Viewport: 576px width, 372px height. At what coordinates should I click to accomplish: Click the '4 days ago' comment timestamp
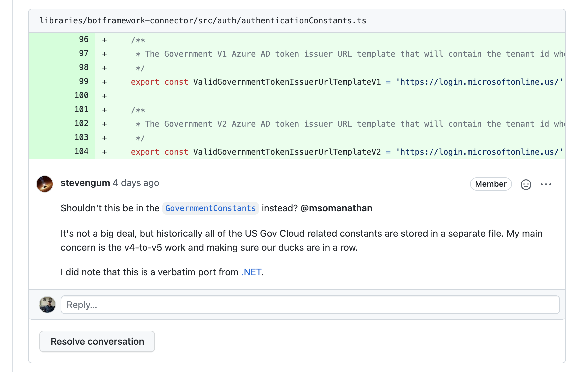point(136,183)
